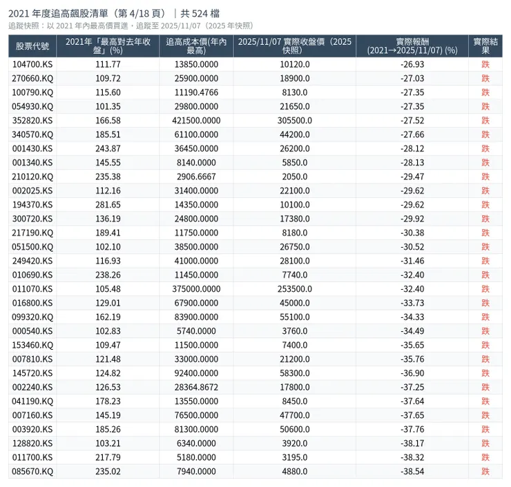Image resolution: width=511 pixels, height=487 pixels.
Task: Select stock code 010690.KS
Action: 32,275
